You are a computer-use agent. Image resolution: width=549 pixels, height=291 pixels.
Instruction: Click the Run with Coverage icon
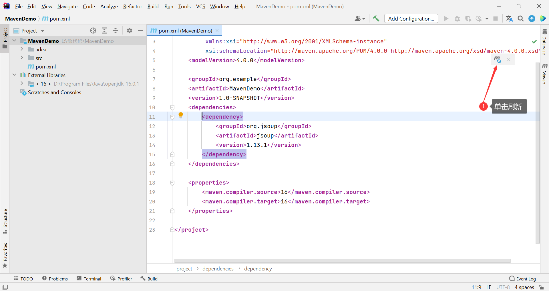coord(468,19)
